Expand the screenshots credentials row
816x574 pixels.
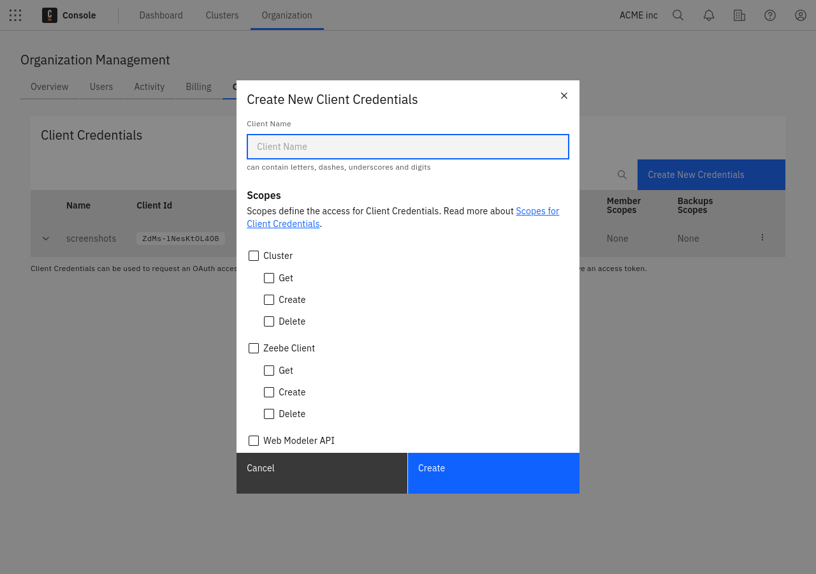(46, 239)
